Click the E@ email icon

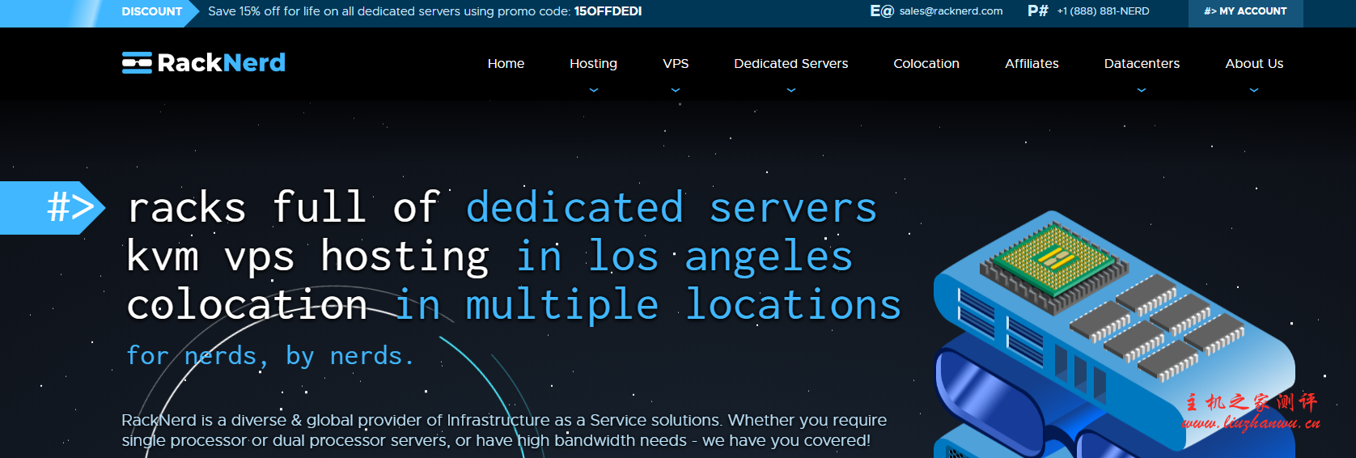click(881, 11)
